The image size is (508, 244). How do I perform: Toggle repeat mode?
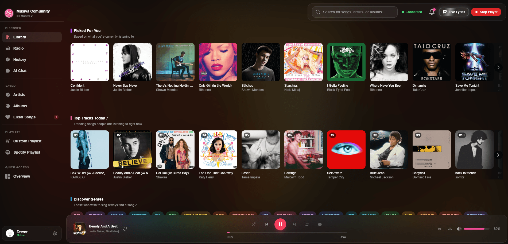307,224
